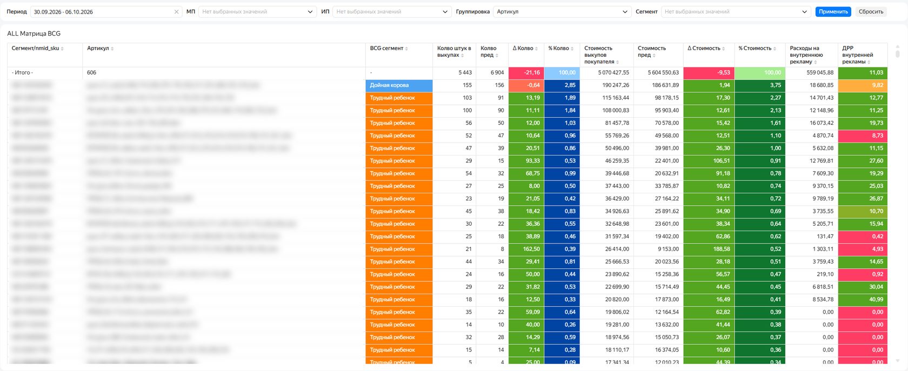
Task: Sort by Колво пред column arrows
Action: point(497,56)
